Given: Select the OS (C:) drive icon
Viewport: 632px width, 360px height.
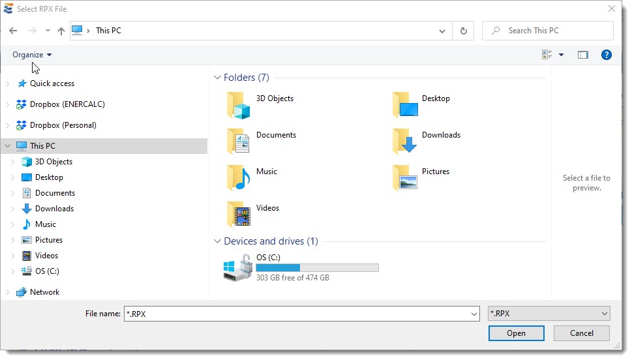Looking at the screenshot, I should coord(237,267).
